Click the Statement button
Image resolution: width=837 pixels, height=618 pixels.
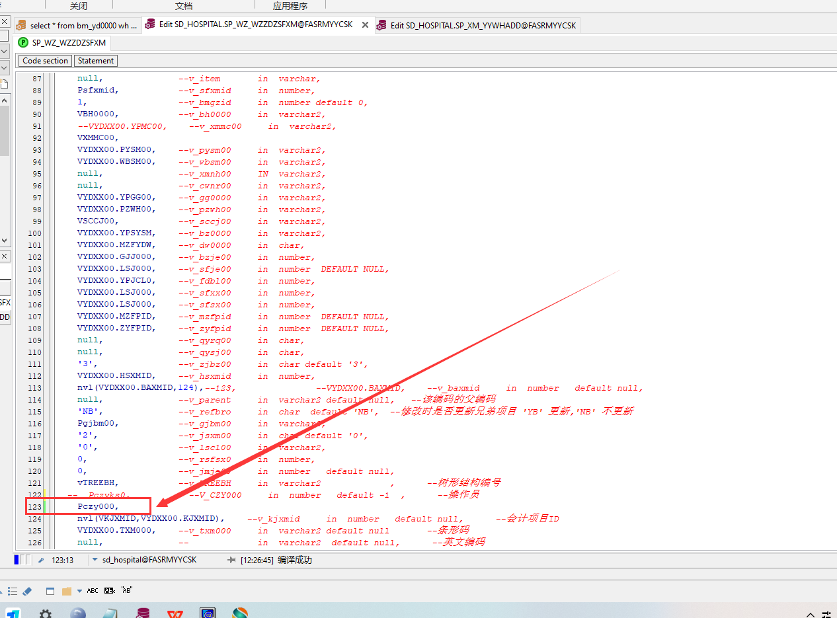(x=95, y=61)
